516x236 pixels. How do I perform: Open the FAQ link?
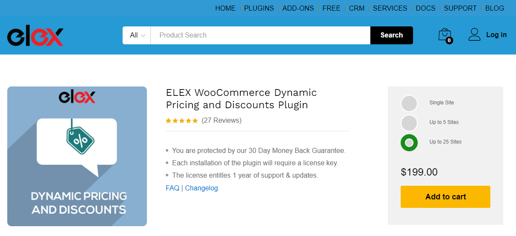(x=173, y=188)
